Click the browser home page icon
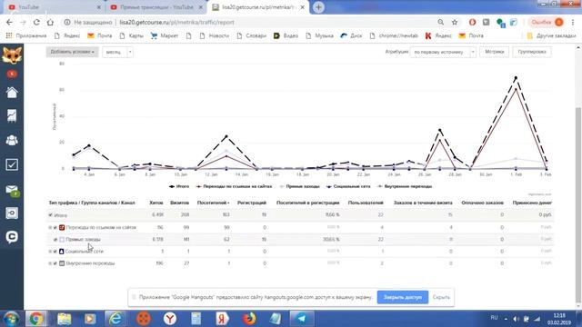The image size is (582, 327). coord(50,22)
